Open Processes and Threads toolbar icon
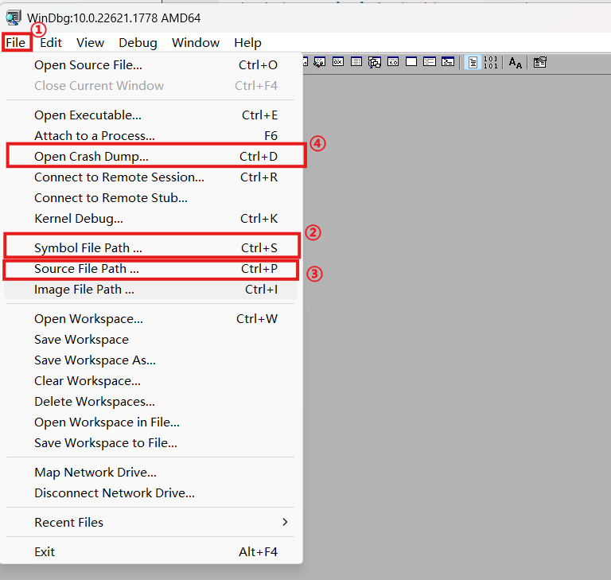 pos(430,62)
